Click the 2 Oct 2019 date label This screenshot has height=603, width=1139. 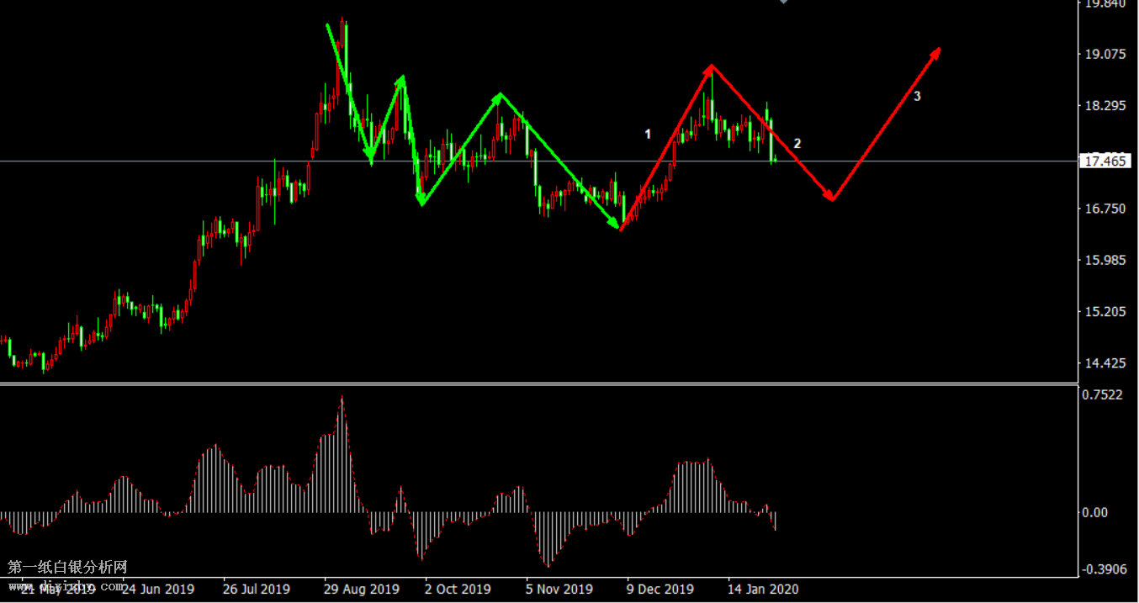point(458,589)
